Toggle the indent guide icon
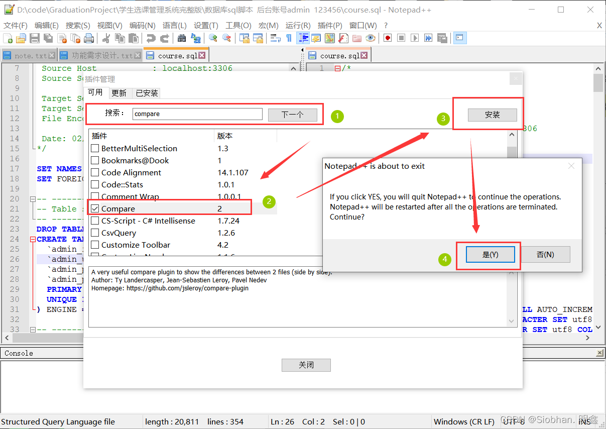The width and height of the screenshot is (606, 429). (x=303, y=38)
